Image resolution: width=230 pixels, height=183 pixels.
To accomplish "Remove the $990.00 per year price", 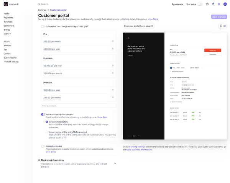I will (113, 90).
